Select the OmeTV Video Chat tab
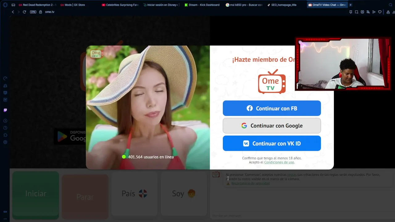The height and width of the screenshot is (222, 395). 327,5
